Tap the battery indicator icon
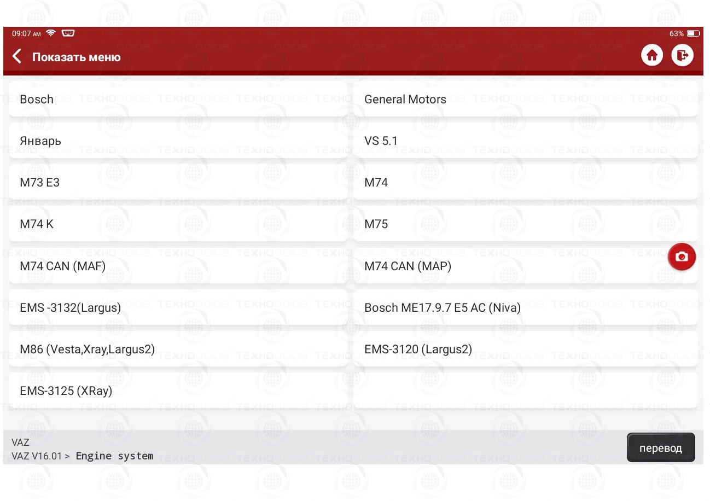The width and height of the screenshot is (710, 501). coord(693,33)
